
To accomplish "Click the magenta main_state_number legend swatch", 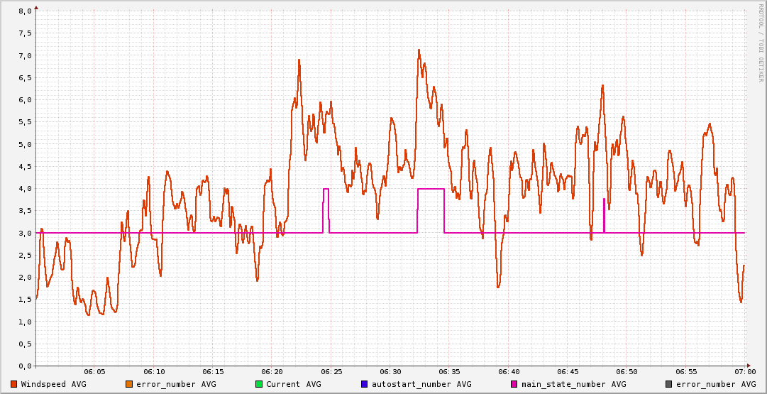I will pos(514,384).
